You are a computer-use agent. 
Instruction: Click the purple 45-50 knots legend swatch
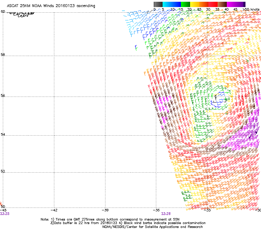[x=240, y=4]
